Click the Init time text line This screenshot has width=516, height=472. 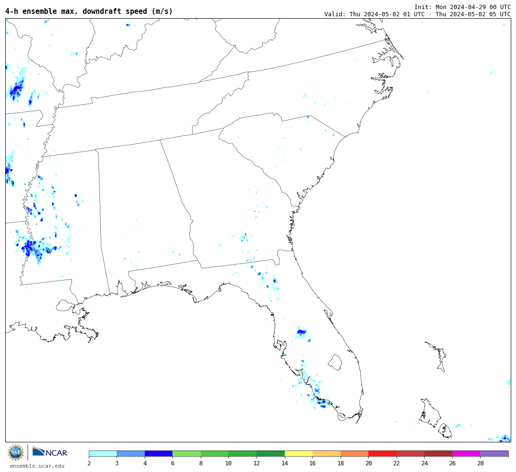coord(462,7)
